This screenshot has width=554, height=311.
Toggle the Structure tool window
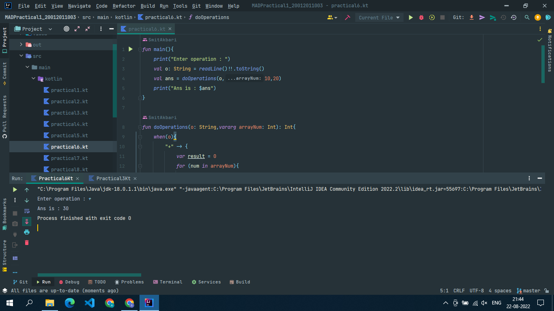pos(4,256)
